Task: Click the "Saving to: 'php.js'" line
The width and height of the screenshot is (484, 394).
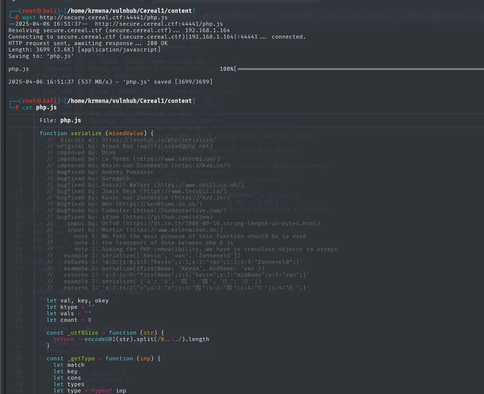Action: 41,56
